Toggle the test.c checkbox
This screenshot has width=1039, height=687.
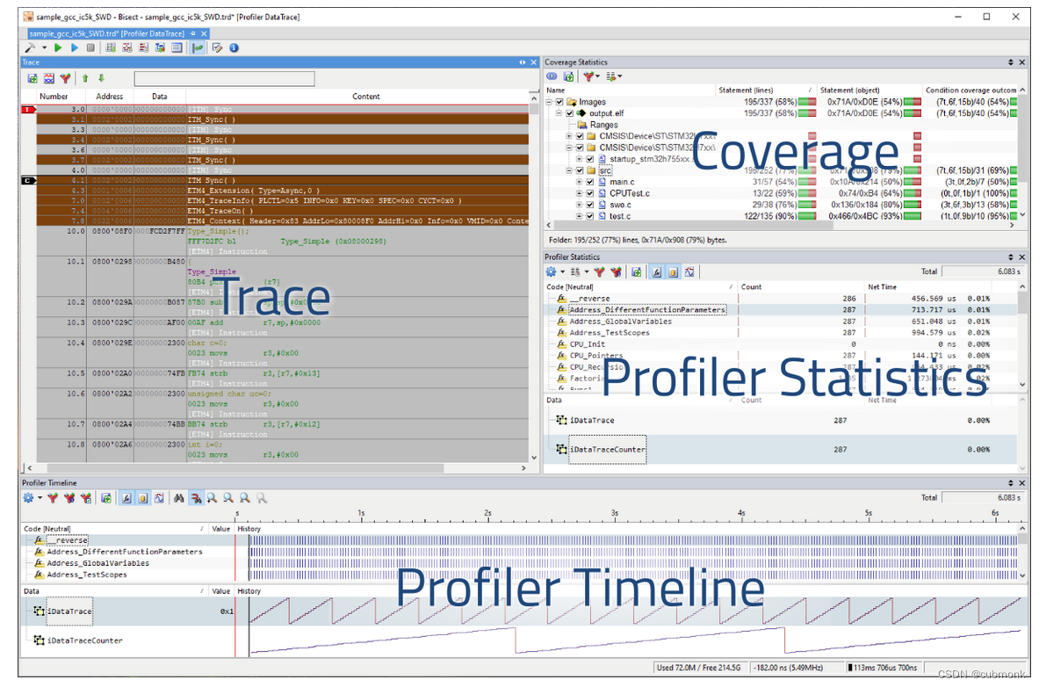click(x=589, y=216)
